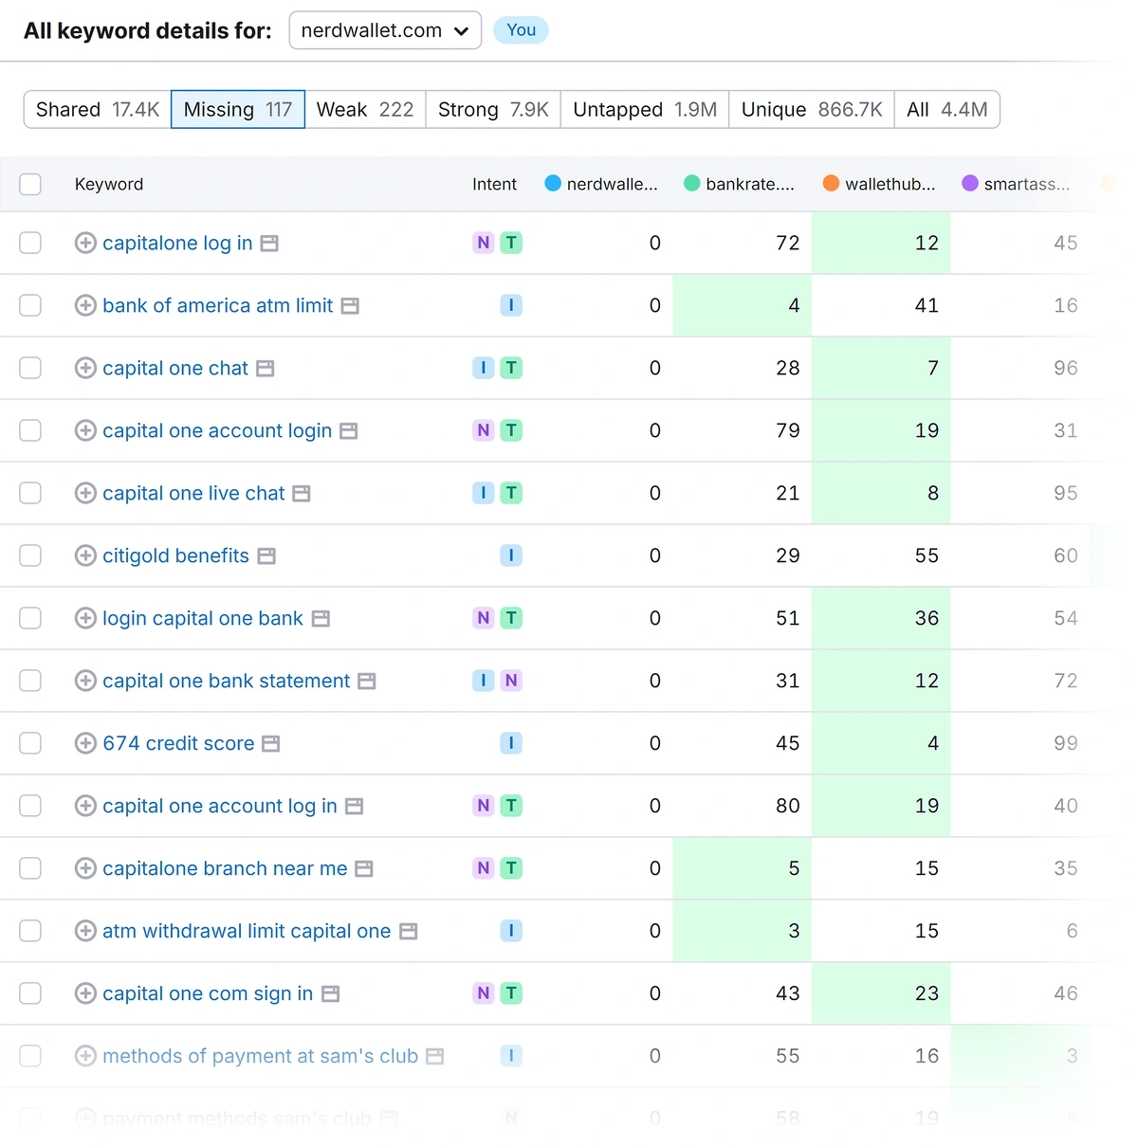The height and width of the screenshot is (1147, 1138).
Task: Check the box for citigold benefits row
Action: (30, 555)
